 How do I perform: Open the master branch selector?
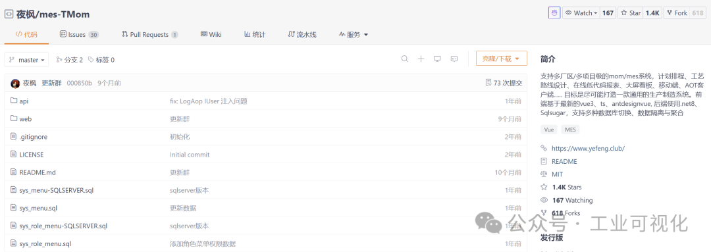coord(26,59)
